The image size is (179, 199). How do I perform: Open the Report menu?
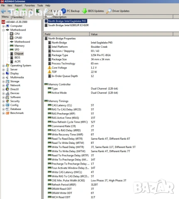click(x=18, y=5)
